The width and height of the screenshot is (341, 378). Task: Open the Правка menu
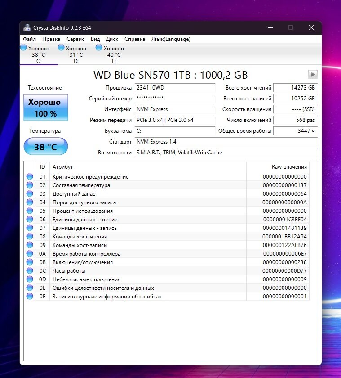point(51,39)
